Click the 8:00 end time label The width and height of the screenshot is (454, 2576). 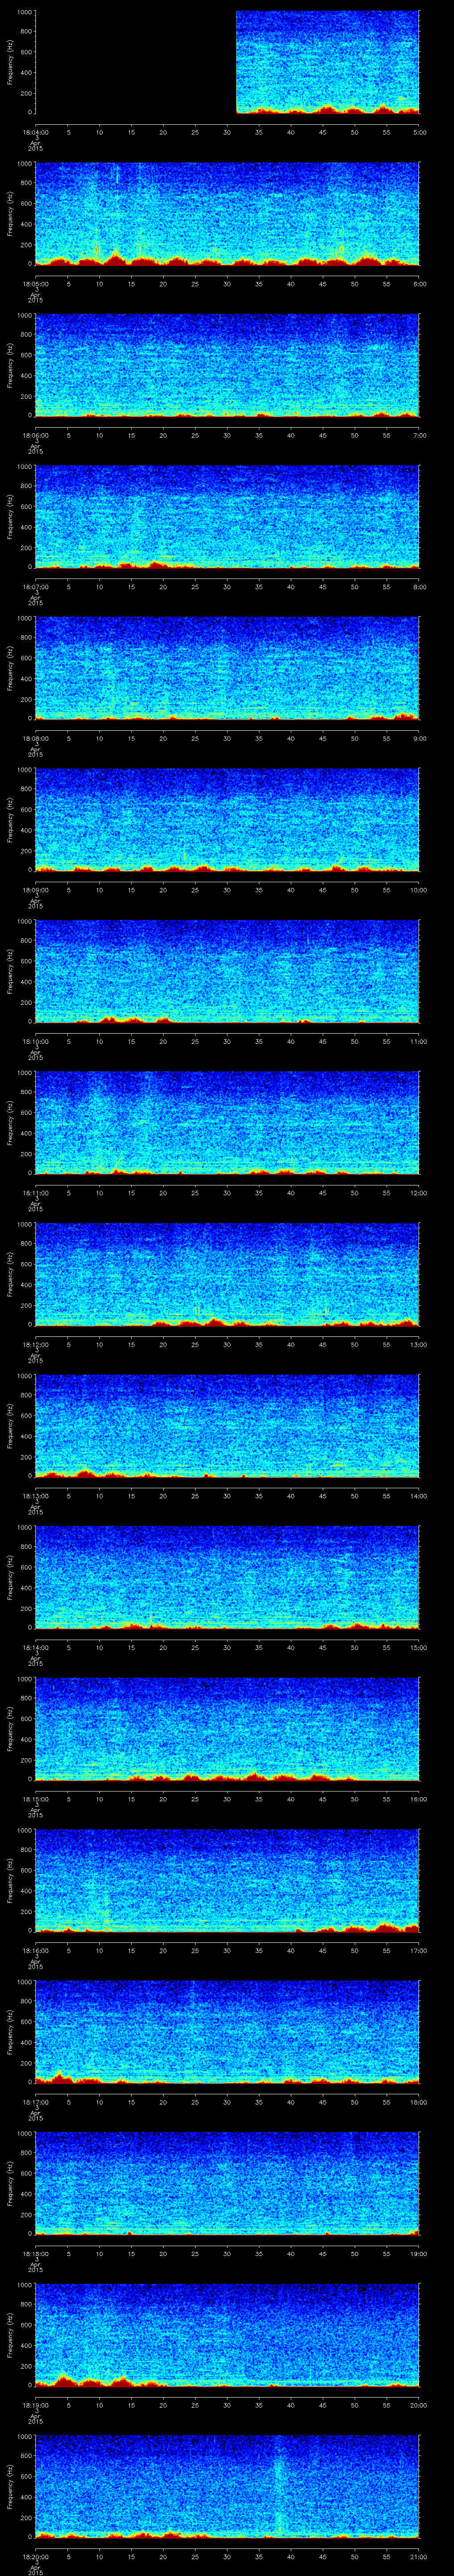[x=419, y=587]
